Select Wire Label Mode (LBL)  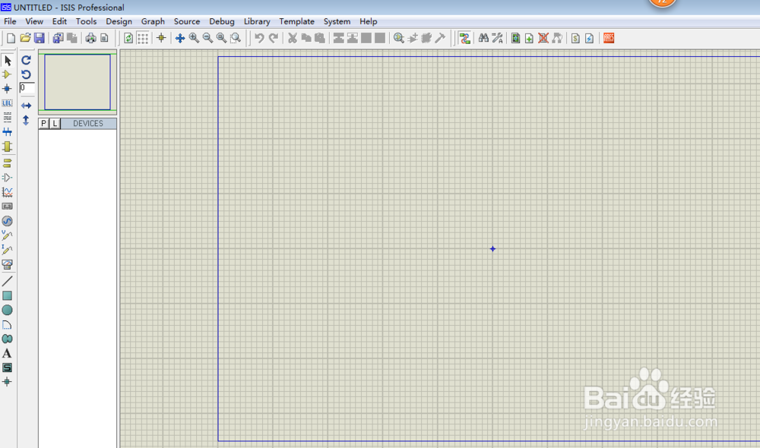click(x=8, y=103)
